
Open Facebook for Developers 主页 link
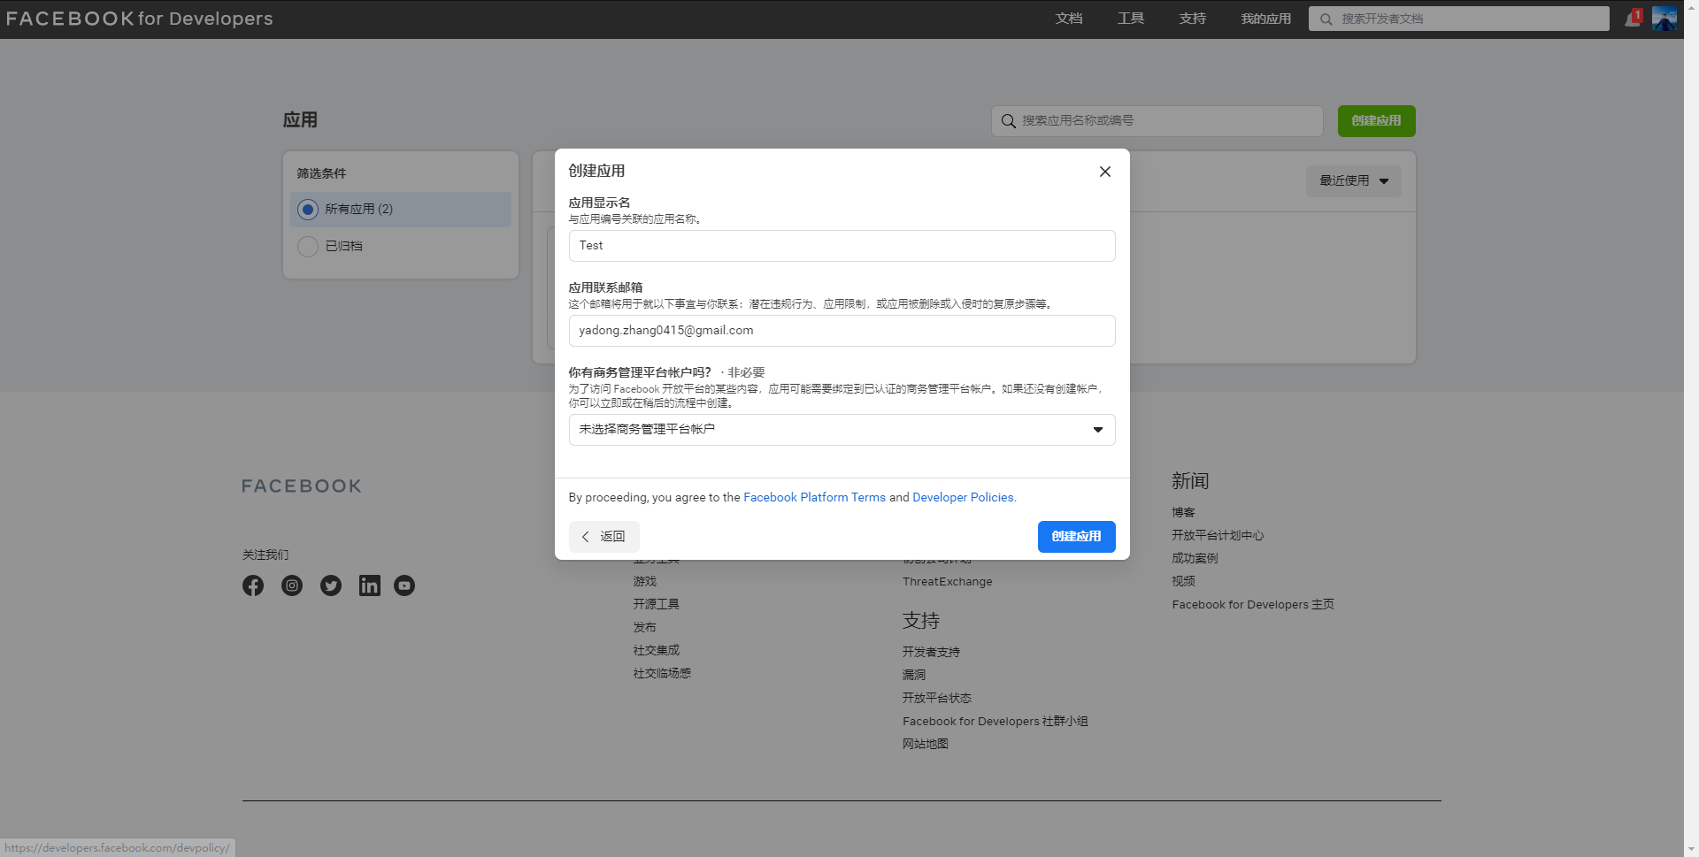pos(1253,605)
